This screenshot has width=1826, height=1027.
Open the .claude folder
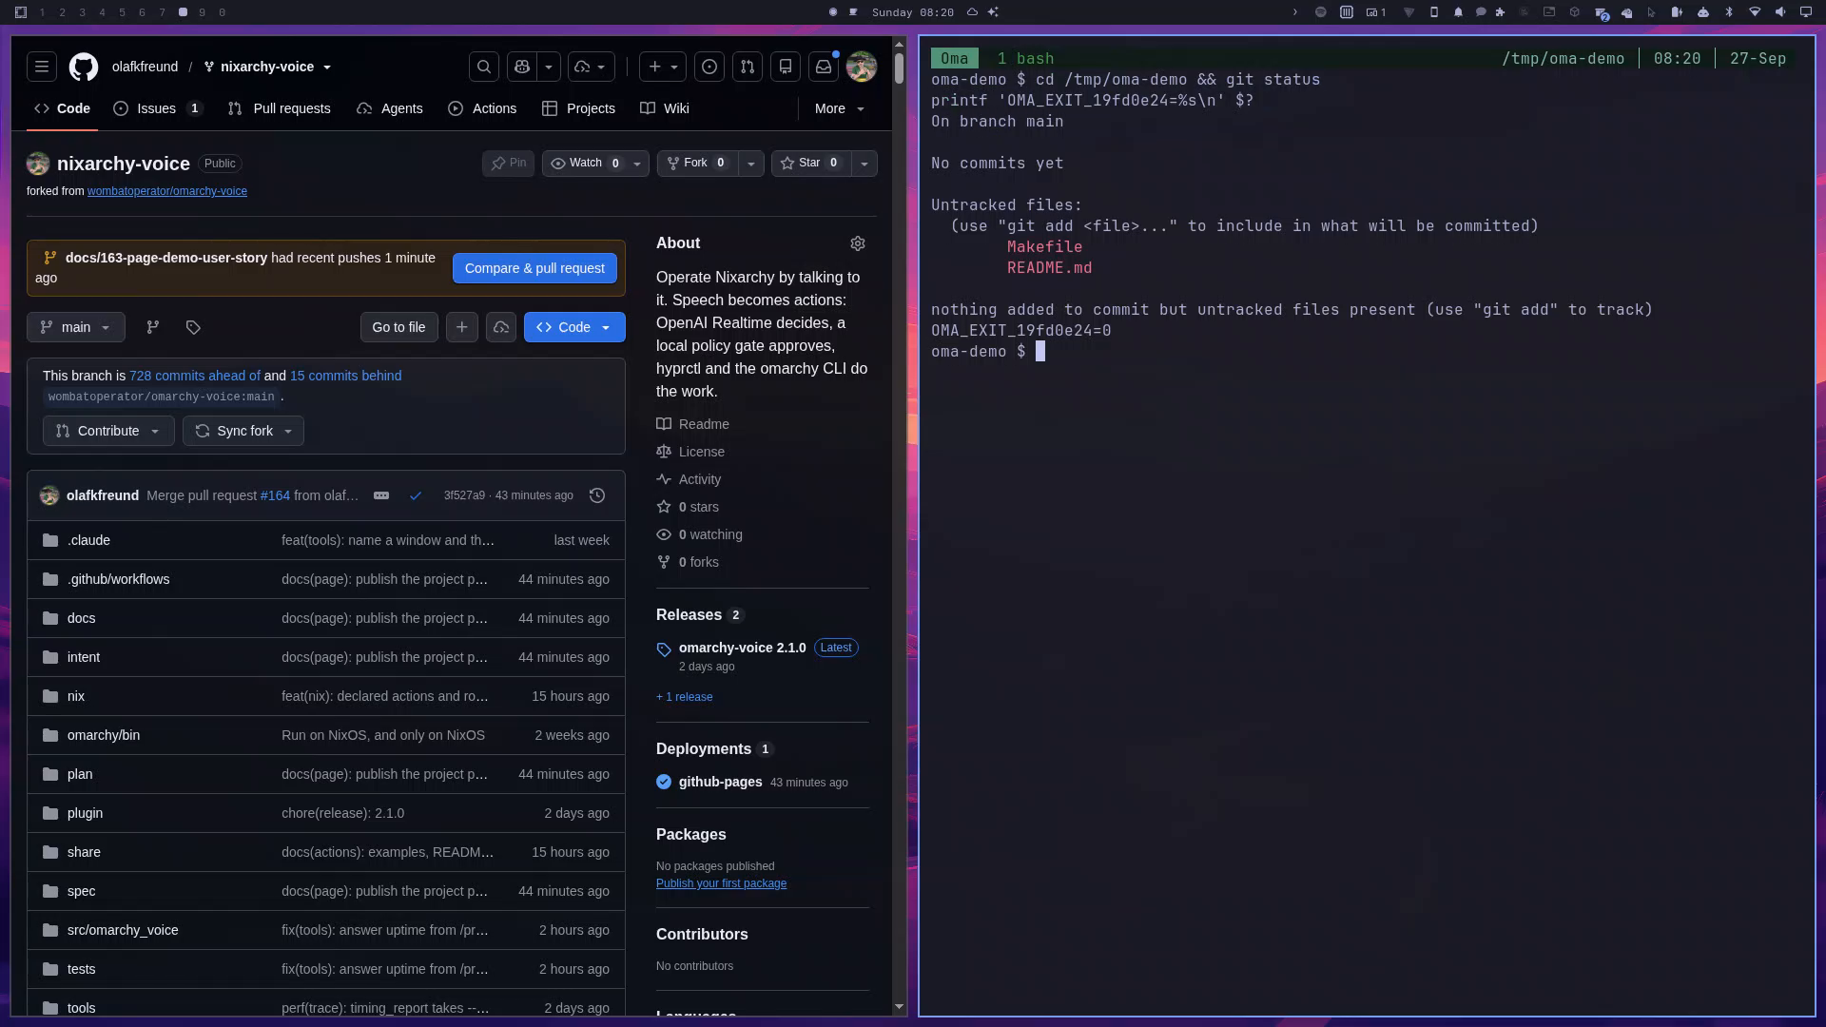pyautogui.click(x=88, y=540)
